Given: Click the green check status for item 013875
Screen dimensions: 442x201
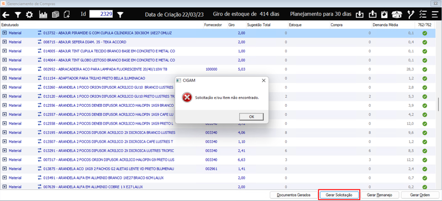Looking at the screenshot, I should 424,169.
